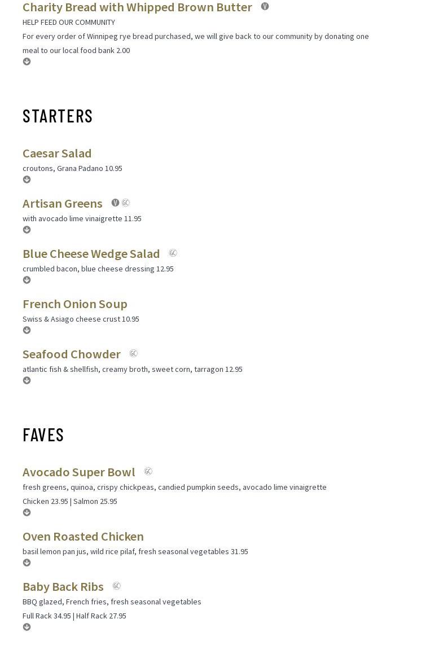The image size is (443, 645).
Task: Expand the arrow under Artisan Greens
Action: pyautogui.click(x=27, y=230)
